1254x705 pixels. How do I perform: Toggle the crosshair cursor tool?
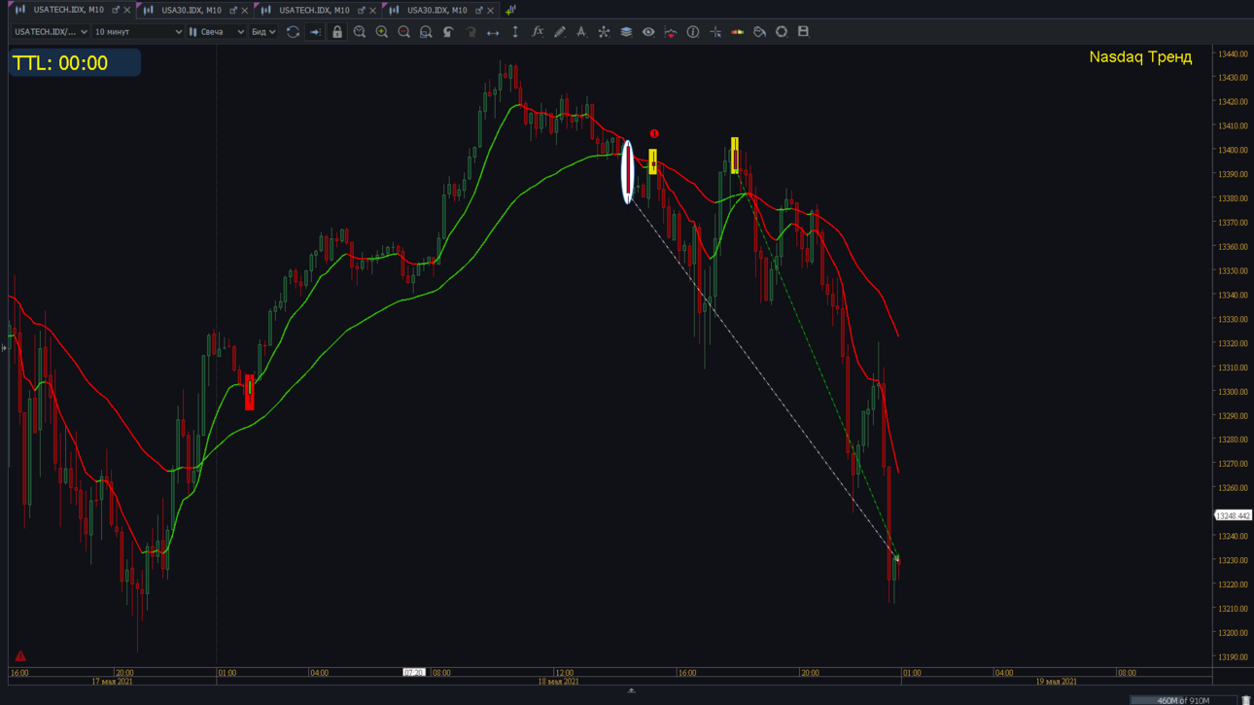pyautogui.click(x=715, y=32)
